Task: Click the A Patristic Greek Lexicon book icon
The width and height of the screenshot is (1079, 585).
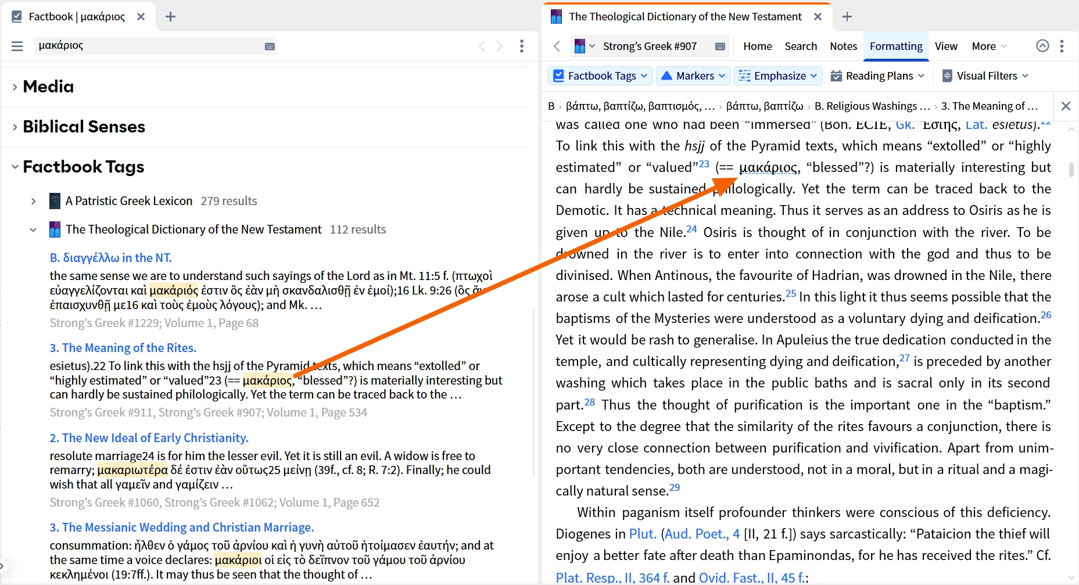Action: tap(55, 201)
